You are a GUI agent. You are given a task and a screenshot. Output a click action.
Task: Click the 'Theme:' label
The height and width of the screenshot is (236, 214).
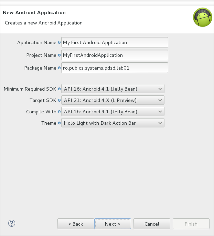(x=50, y=123)
